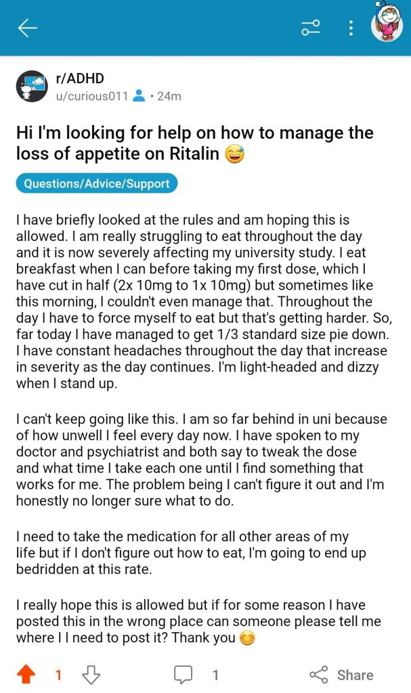Tap the blue user icon beside the username
Image resolution: width=411 pixels, height=693 pixels.
click(x=139, y=96)
